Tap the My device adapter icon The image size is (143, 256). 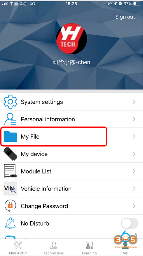[10, 154]
